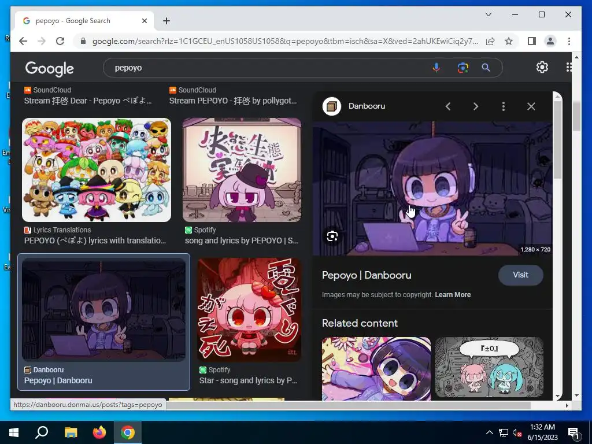The width and height of the screenshot is (592, 444).
Task: Open the tab search dropdown chevron
Action: click(488, 14)
